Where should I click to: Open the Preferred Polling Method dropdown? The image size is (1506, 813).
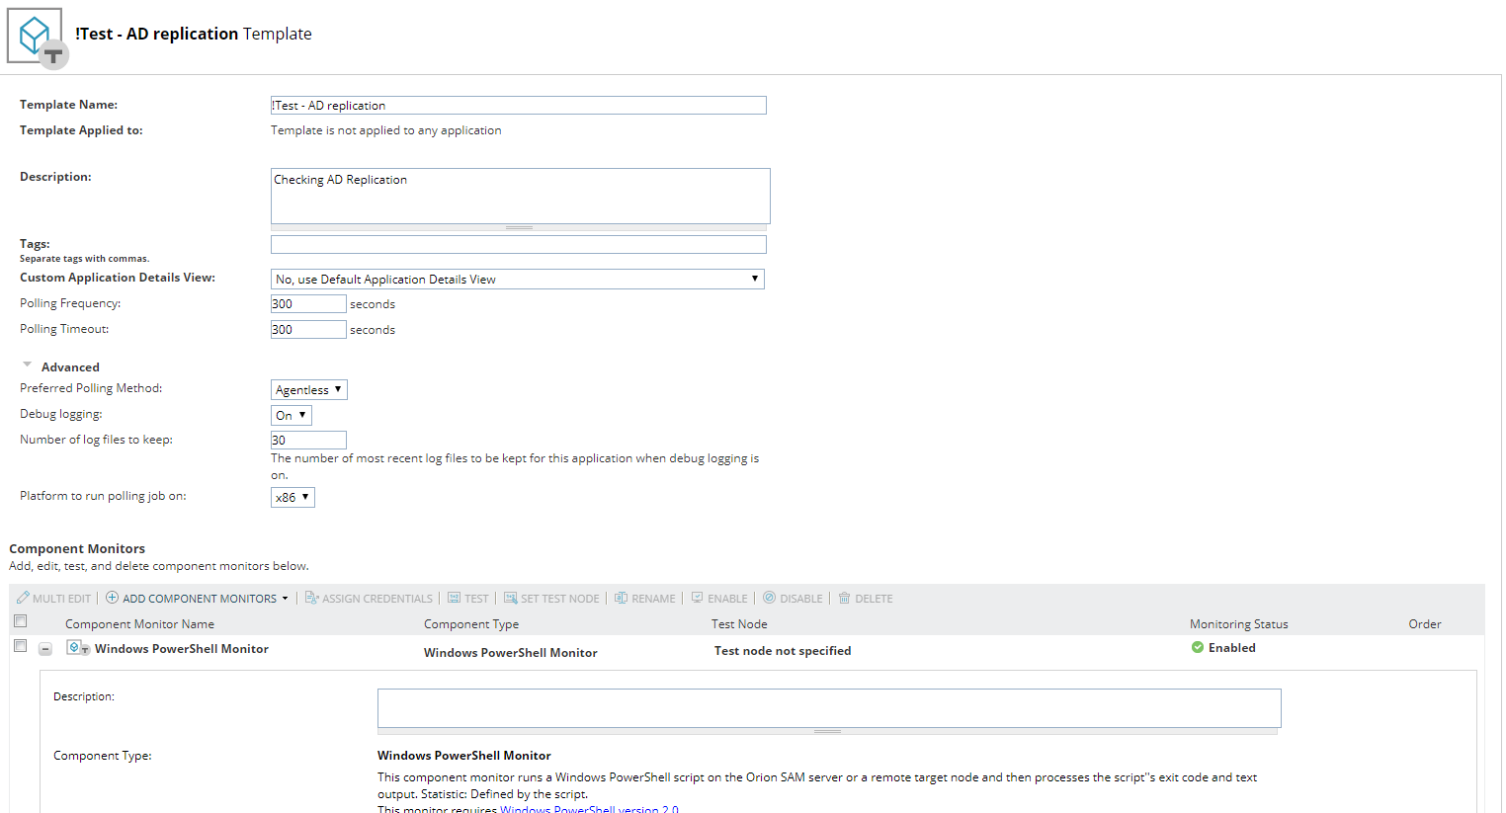309,389
